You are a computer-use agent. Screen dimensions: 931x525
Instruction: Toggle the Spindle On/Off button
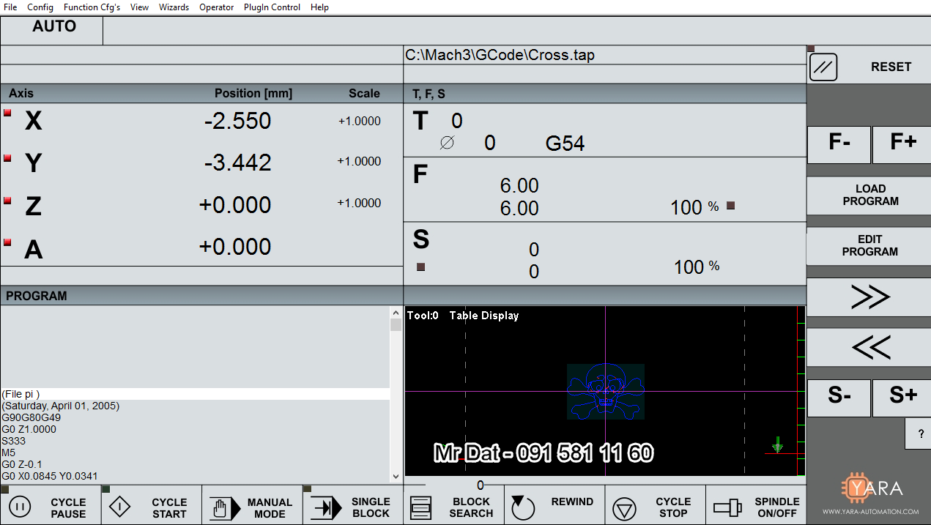pos(756,507)
